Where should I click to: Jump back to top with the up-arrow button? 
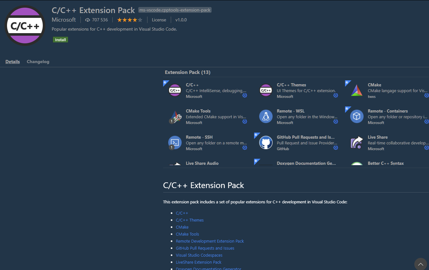point(421,264)
